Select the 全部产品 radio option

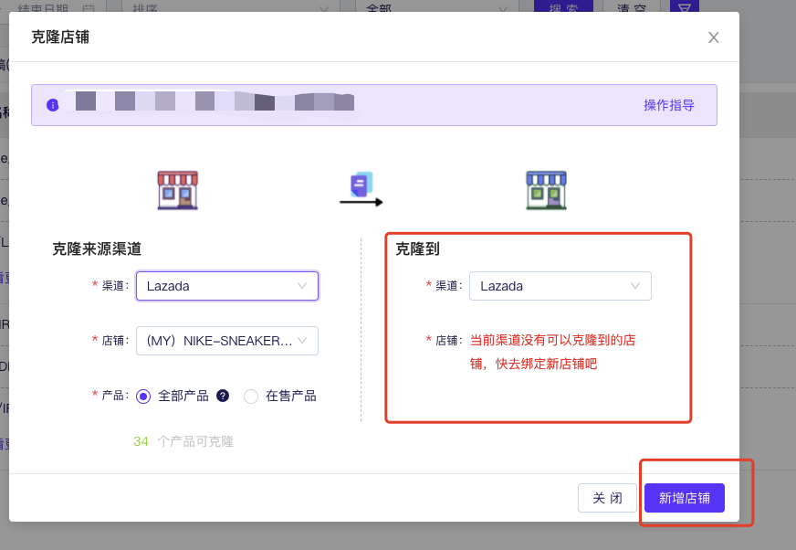tap(143, 397)
